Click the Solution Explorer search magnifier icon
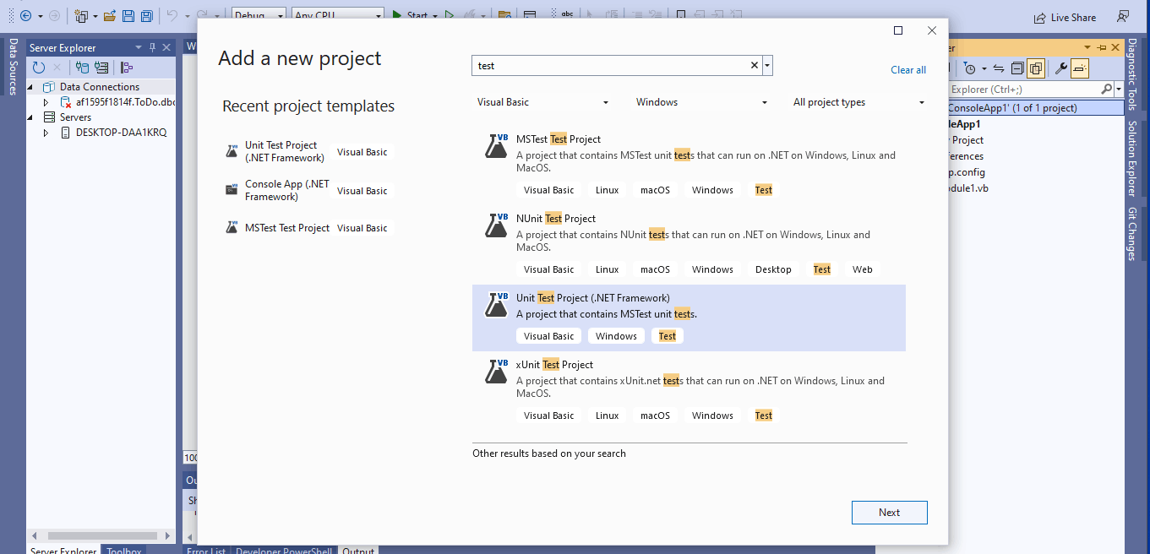 1106,89
